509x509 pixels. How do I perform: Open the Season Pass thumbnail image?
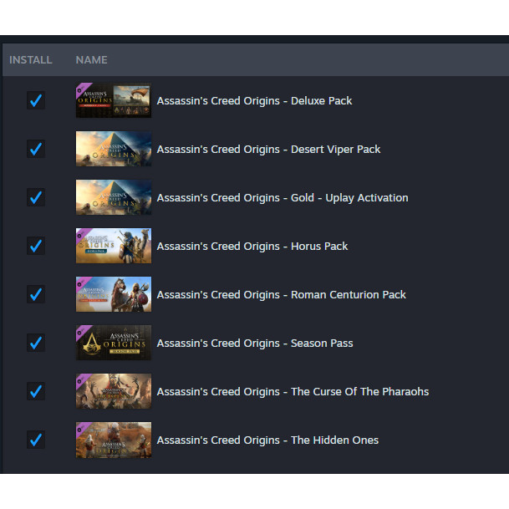coord(114,343)
